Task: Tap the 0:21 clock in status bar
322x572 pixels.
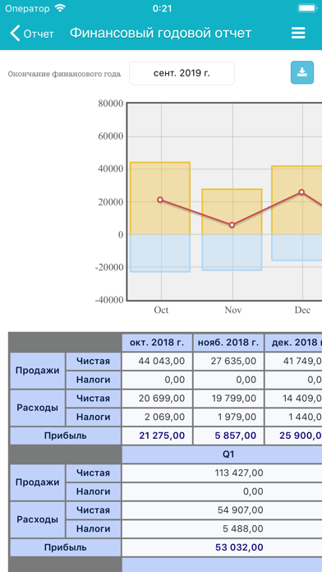Action: (163, 8)
